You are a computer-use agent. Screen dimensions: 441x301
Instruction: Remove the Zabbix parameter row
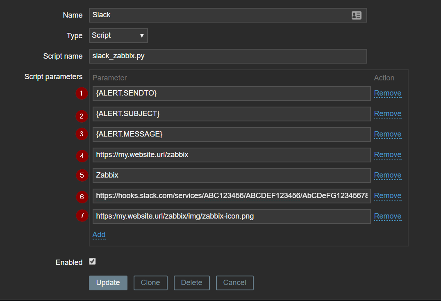coord(388,176)
